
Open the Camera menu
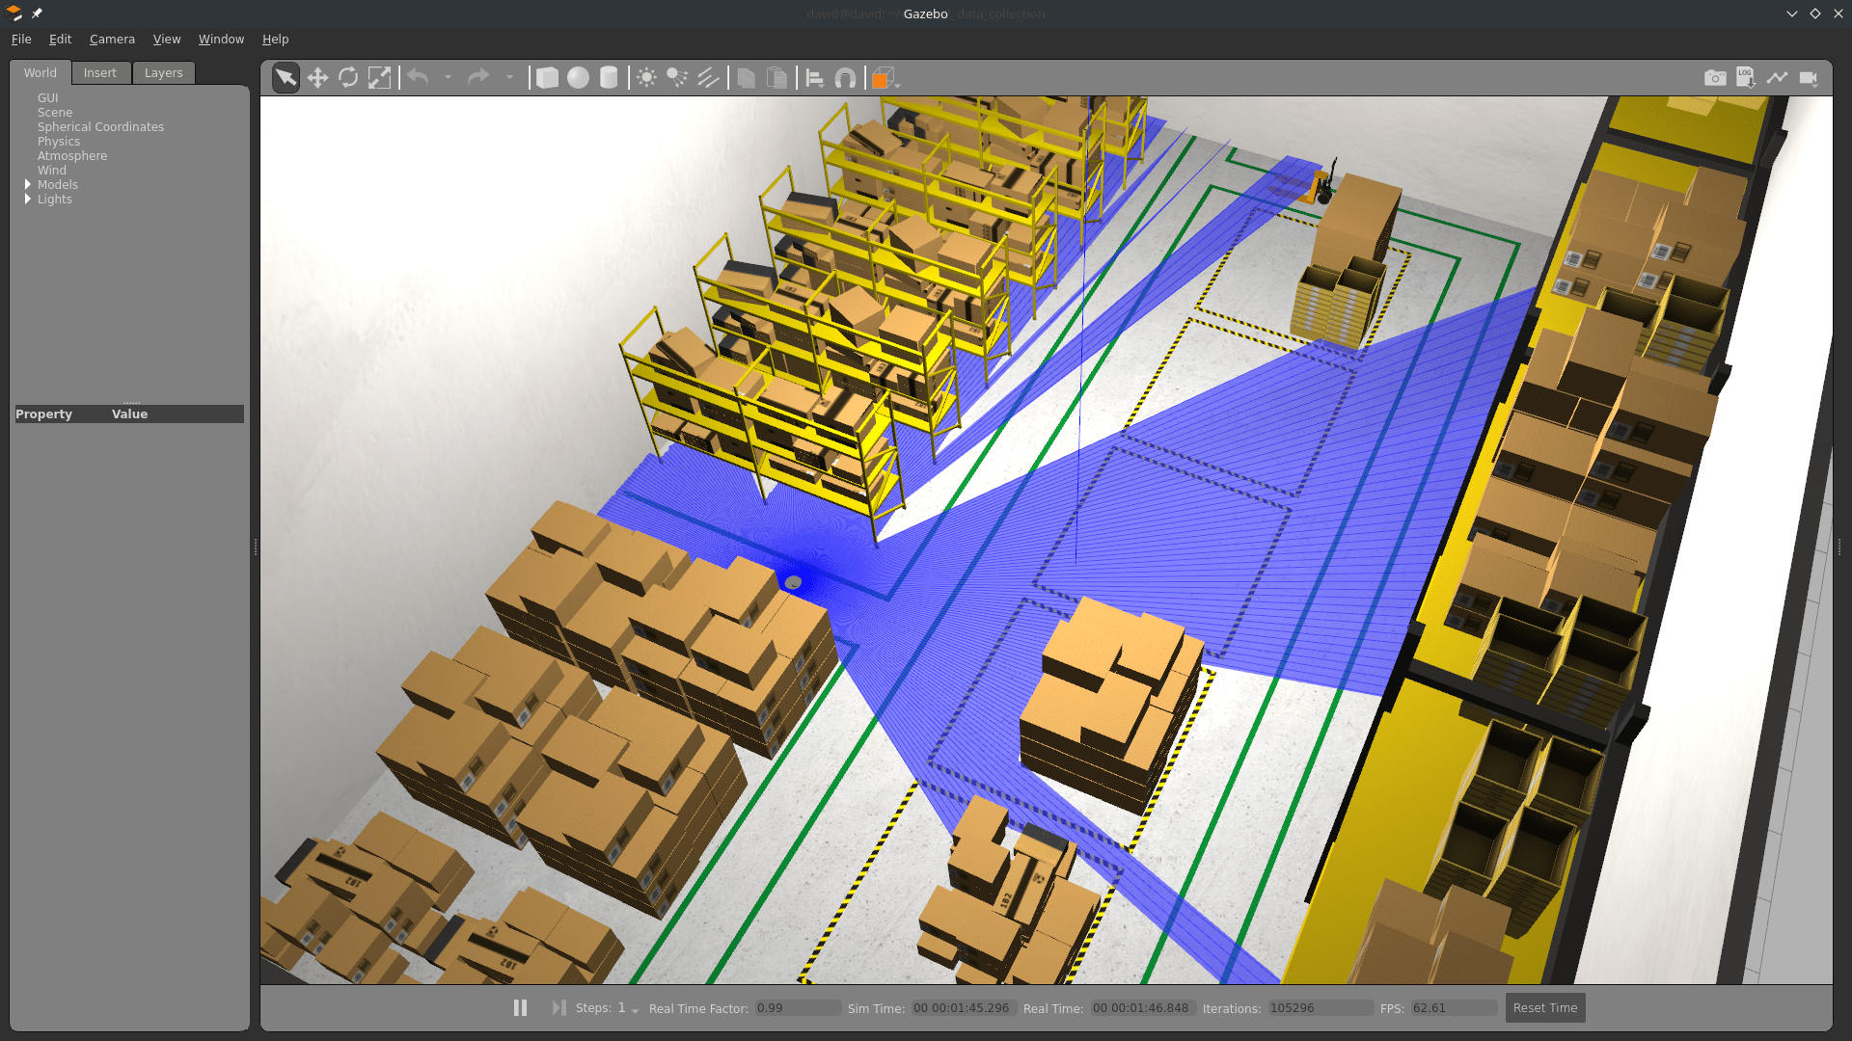[112, 40]
